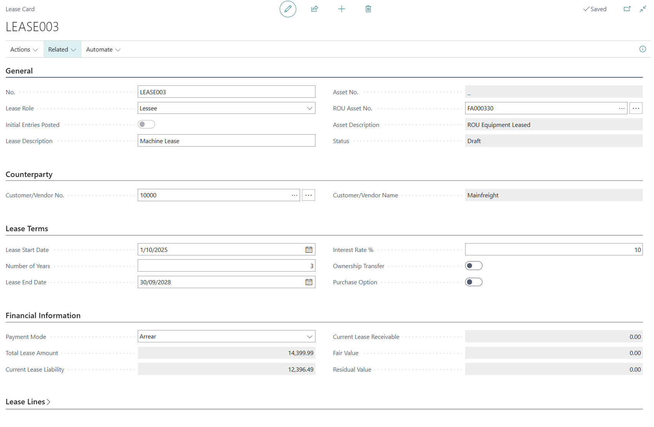This screenshot has height=427, width=654.
Task: Open the Actions menu
Action: 24,49
